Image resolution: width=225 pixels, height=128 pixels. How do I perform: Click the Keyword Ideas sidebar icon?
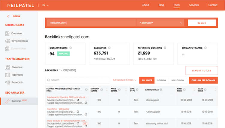[x=7, y=41]
